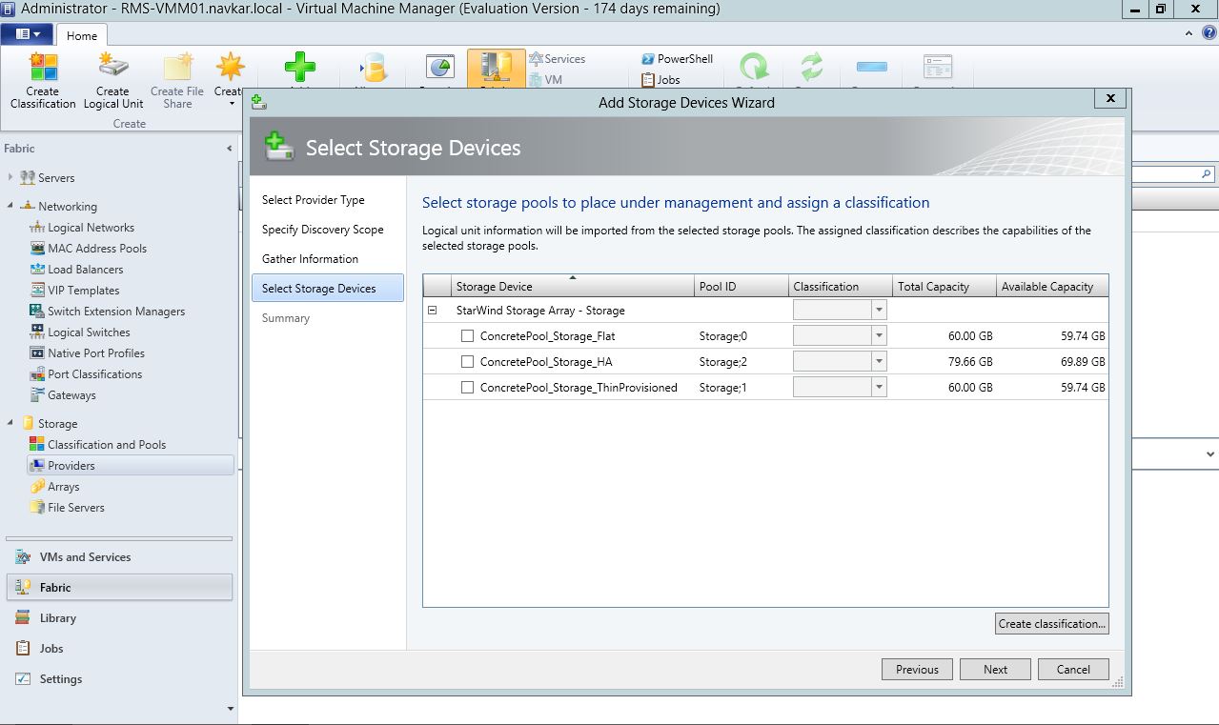Click the Overview pie chart ribbon icon
Screen dimensions: 1219x725
pos(439,69)
